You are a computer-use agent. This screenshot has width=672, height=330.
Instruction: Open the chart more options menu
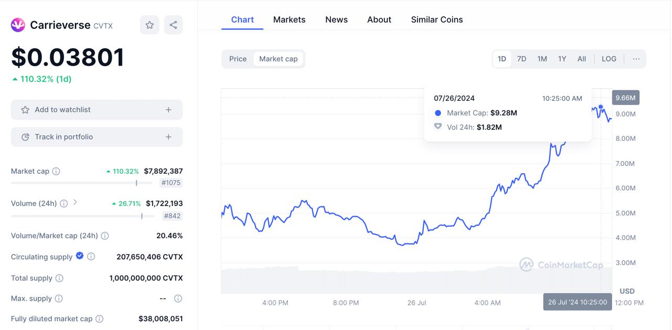[x=636, y=59]
